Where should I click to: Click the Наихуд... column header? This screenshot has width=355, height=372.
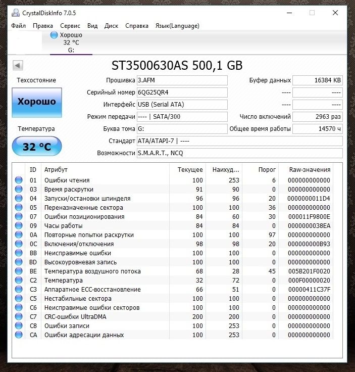(224, 170)
